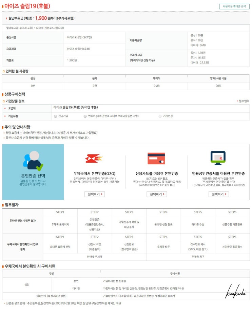Click the Korea Post red logo icon
Image resolution: width=252 pixels, height=313 pixels.
coord(94,159)
